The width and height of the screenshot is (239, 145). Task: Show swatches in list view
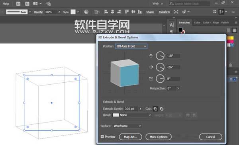point(228,30)
